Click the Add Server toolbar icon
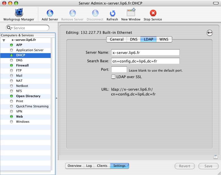The image size is (221, 175). [50, 13]
